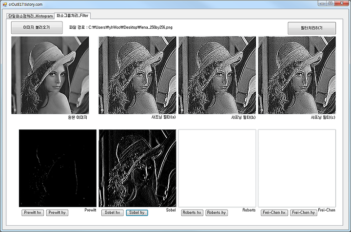
Task: Click the Roberts hy button
Action: pyautogui.click(x=216, y=212)
